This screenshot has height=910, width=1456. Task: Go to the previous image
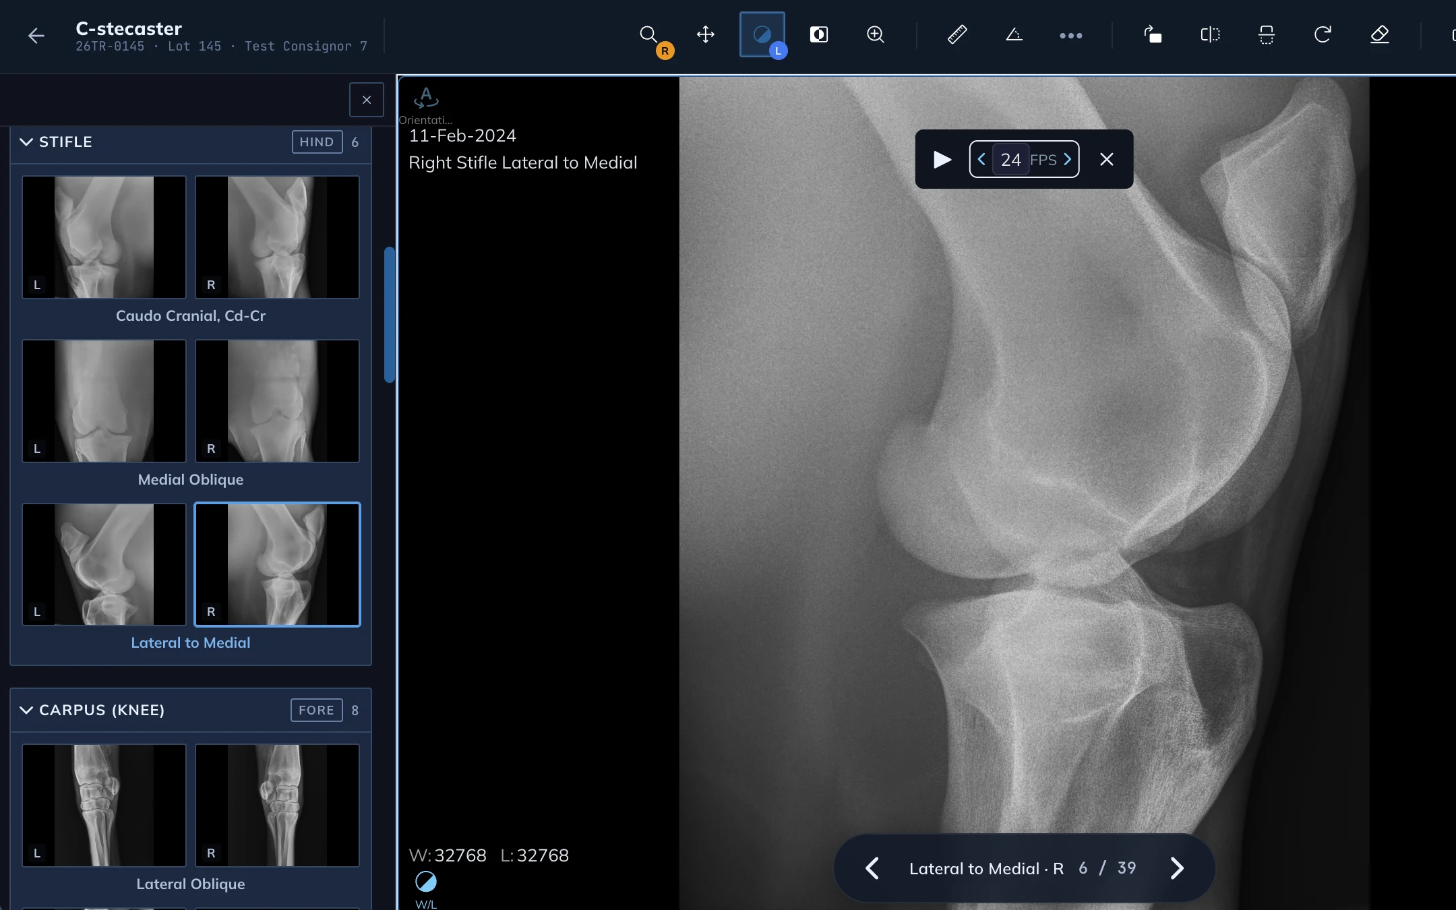(x=872, y=868)
